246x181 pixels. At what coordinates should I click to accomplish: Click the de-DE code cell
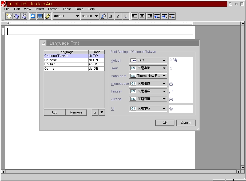(x=97, y=69)
